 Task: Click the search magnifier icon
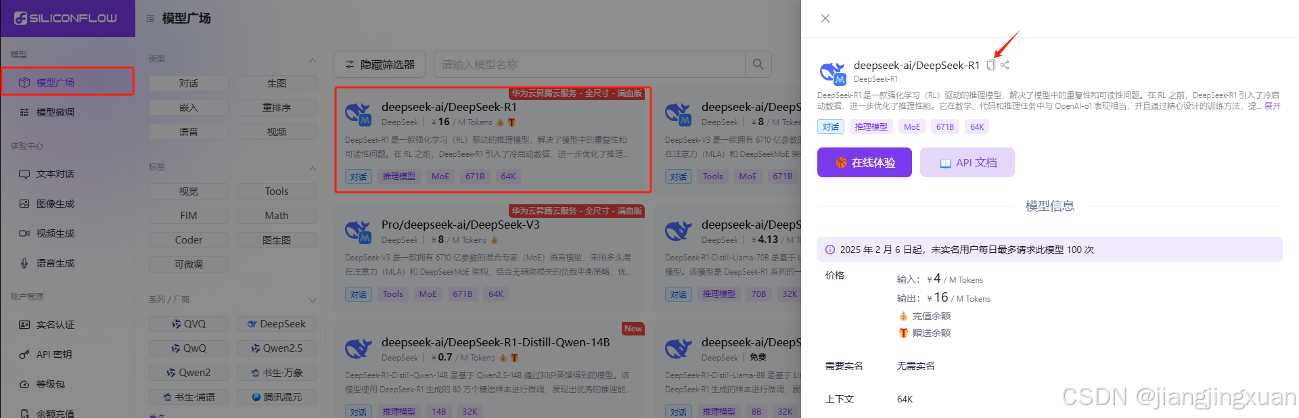tap(758, 64)
